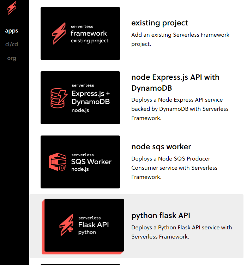Open the 'existing project' template title

(159, 23)
